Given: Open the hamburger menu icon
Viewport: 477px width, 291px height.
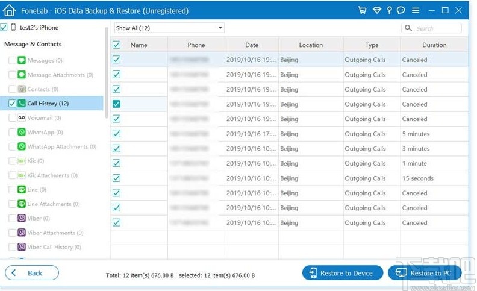Looking at the screenshot, I should 416,11.
